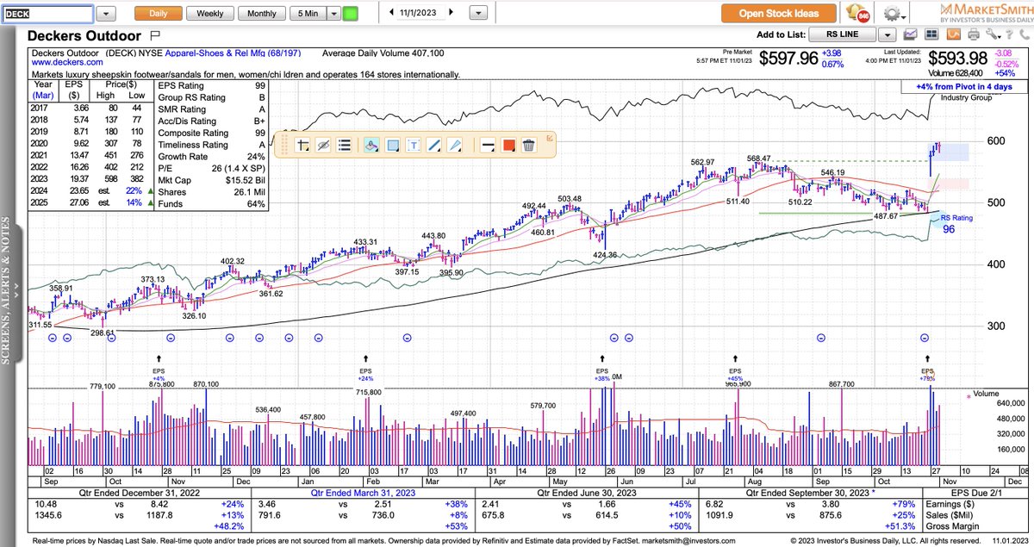Select the wedge shape drawing tool
1034x547 pixels.
[457, 146]
